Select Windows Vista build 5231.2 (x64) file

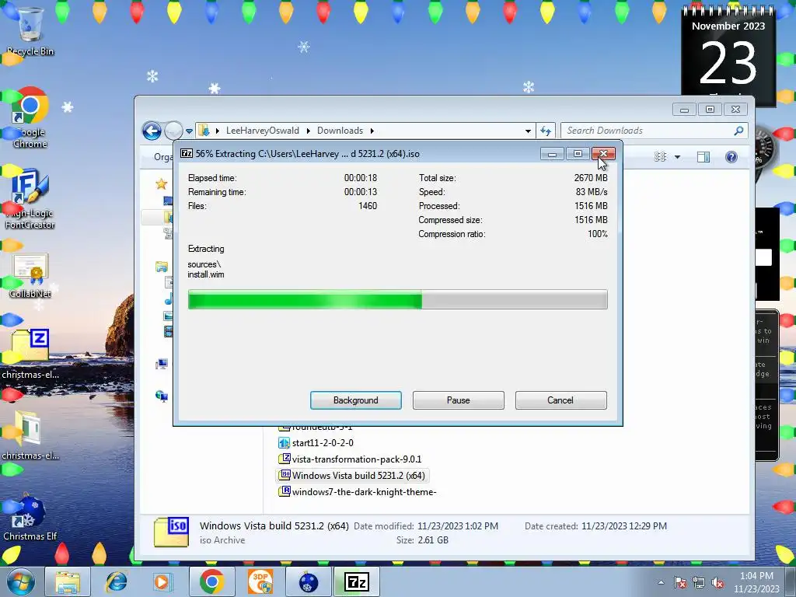(x=358, y=475)
